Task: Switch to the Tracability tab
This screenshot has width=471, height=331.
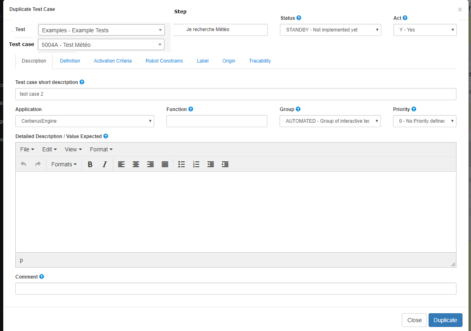Action: [260, 61]
